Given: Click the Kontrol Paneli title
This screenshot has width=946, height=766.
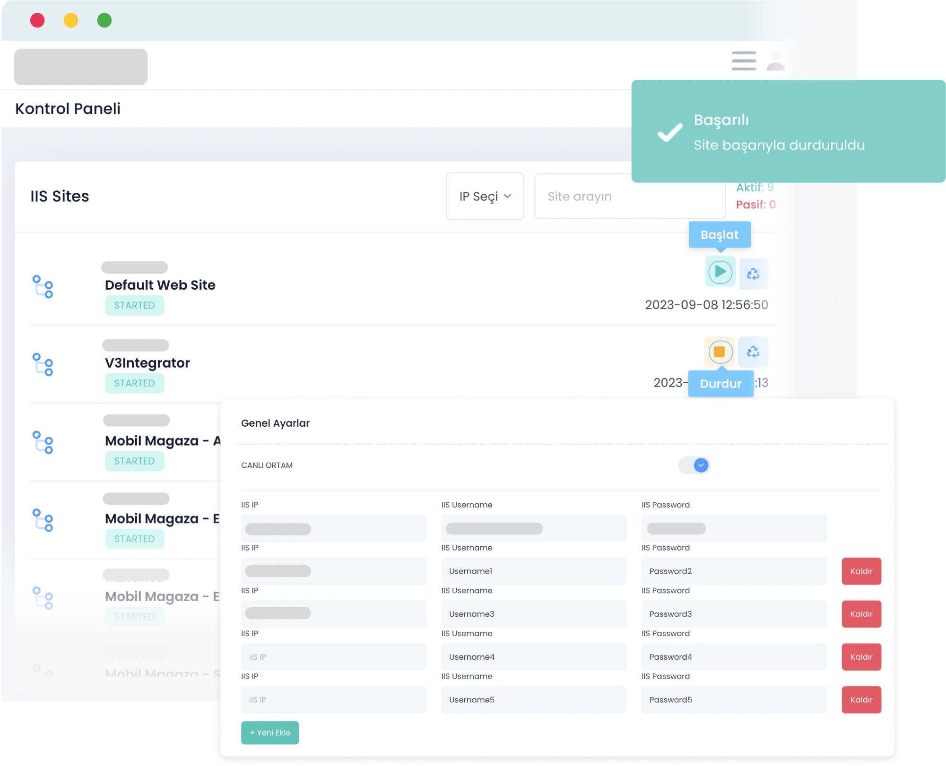Looking at the screenshot, I should (68, 109).
